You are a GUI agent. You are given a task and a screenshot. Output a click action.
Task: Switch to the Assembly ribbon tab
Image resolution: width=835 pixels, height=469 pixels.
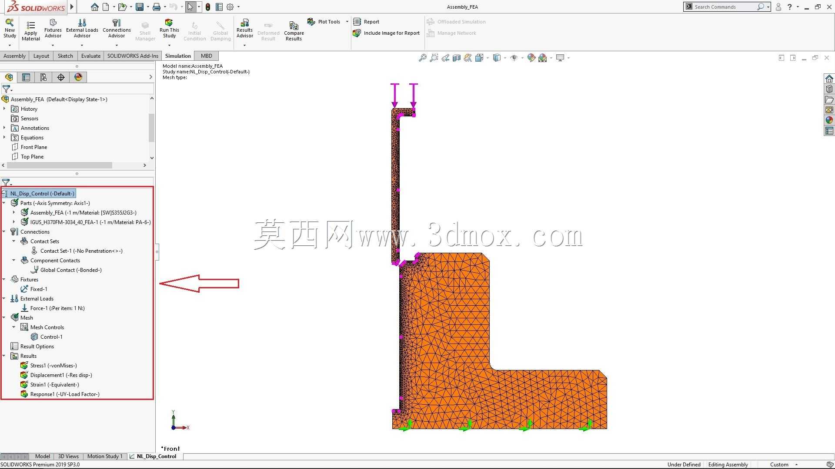(x=14, y=56)
